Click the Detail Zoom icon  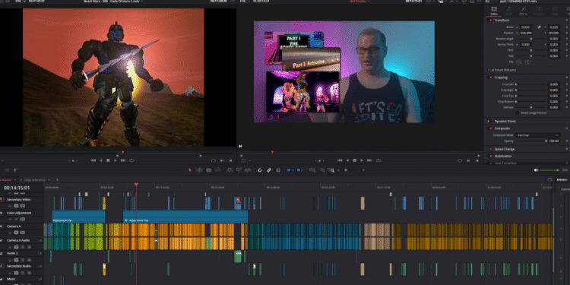click(x=321, y=169)
